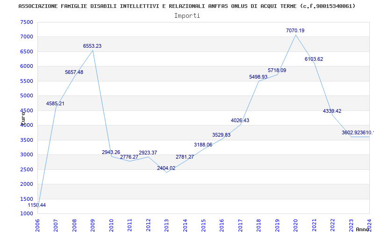Click the Importi chart subtitle
374x234 pixels.
coord(187,16)
